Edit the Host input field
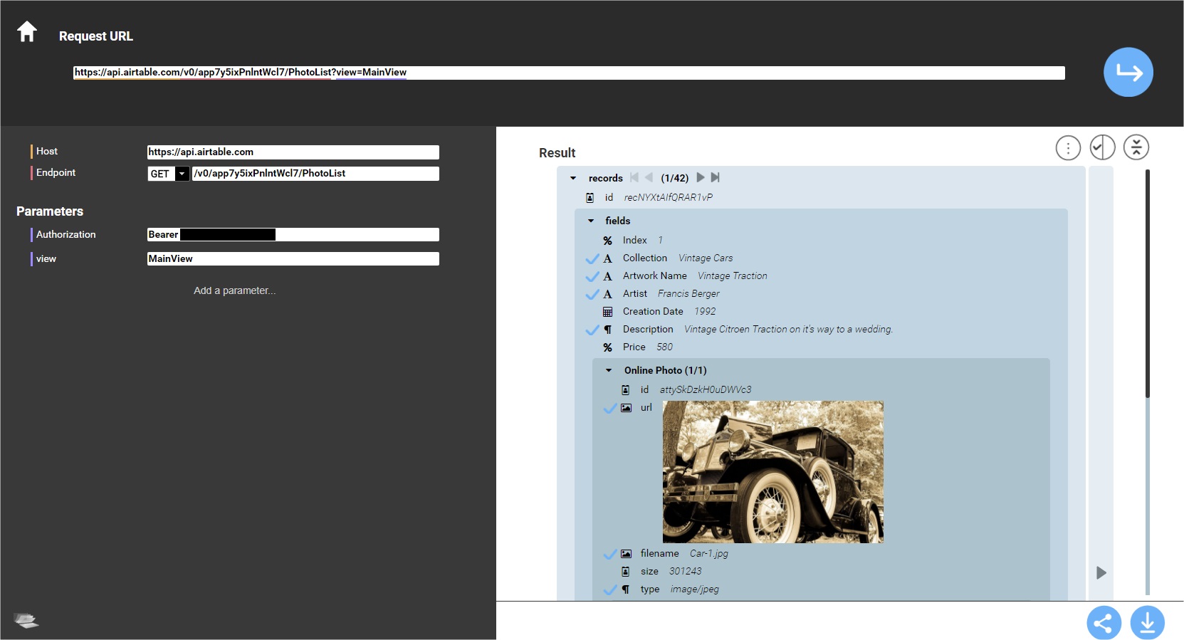Image resolution: width=1184 pixels, height=640 pixels. [x=293, y=152]
